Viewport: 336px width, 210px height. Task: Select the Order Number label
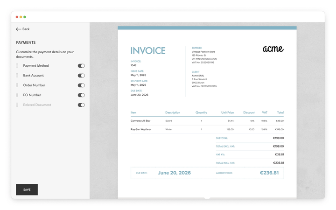point(34,85)
